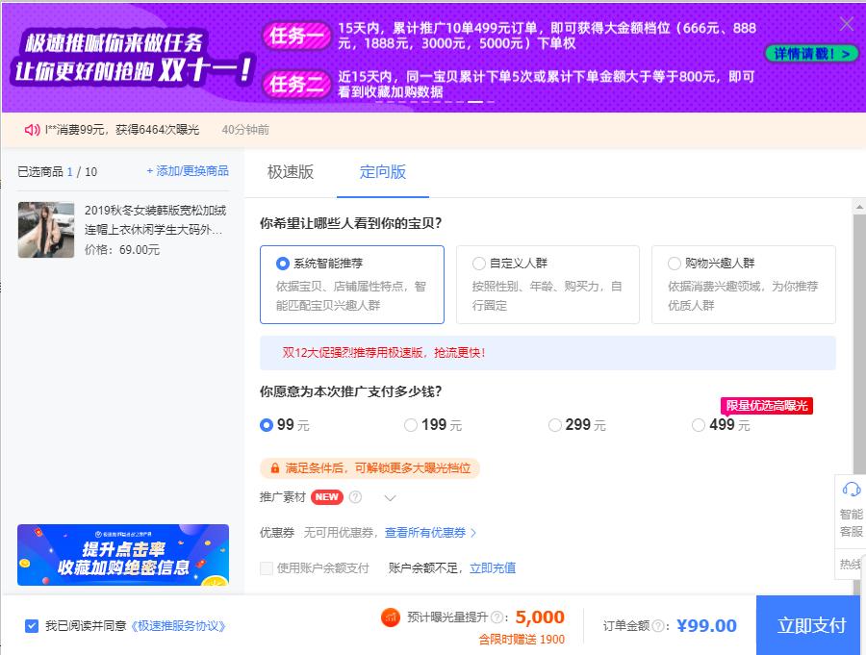Click the NEW badge next to 推广素材
Screen dimensions: 866x655
328,497
